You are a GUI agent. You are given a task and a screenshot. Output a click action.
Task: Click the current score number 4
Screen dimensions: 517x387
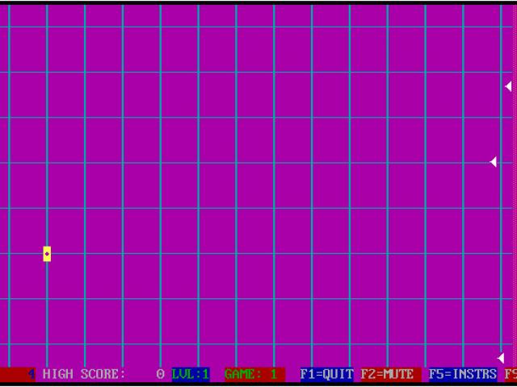click(x=32, y=374)
